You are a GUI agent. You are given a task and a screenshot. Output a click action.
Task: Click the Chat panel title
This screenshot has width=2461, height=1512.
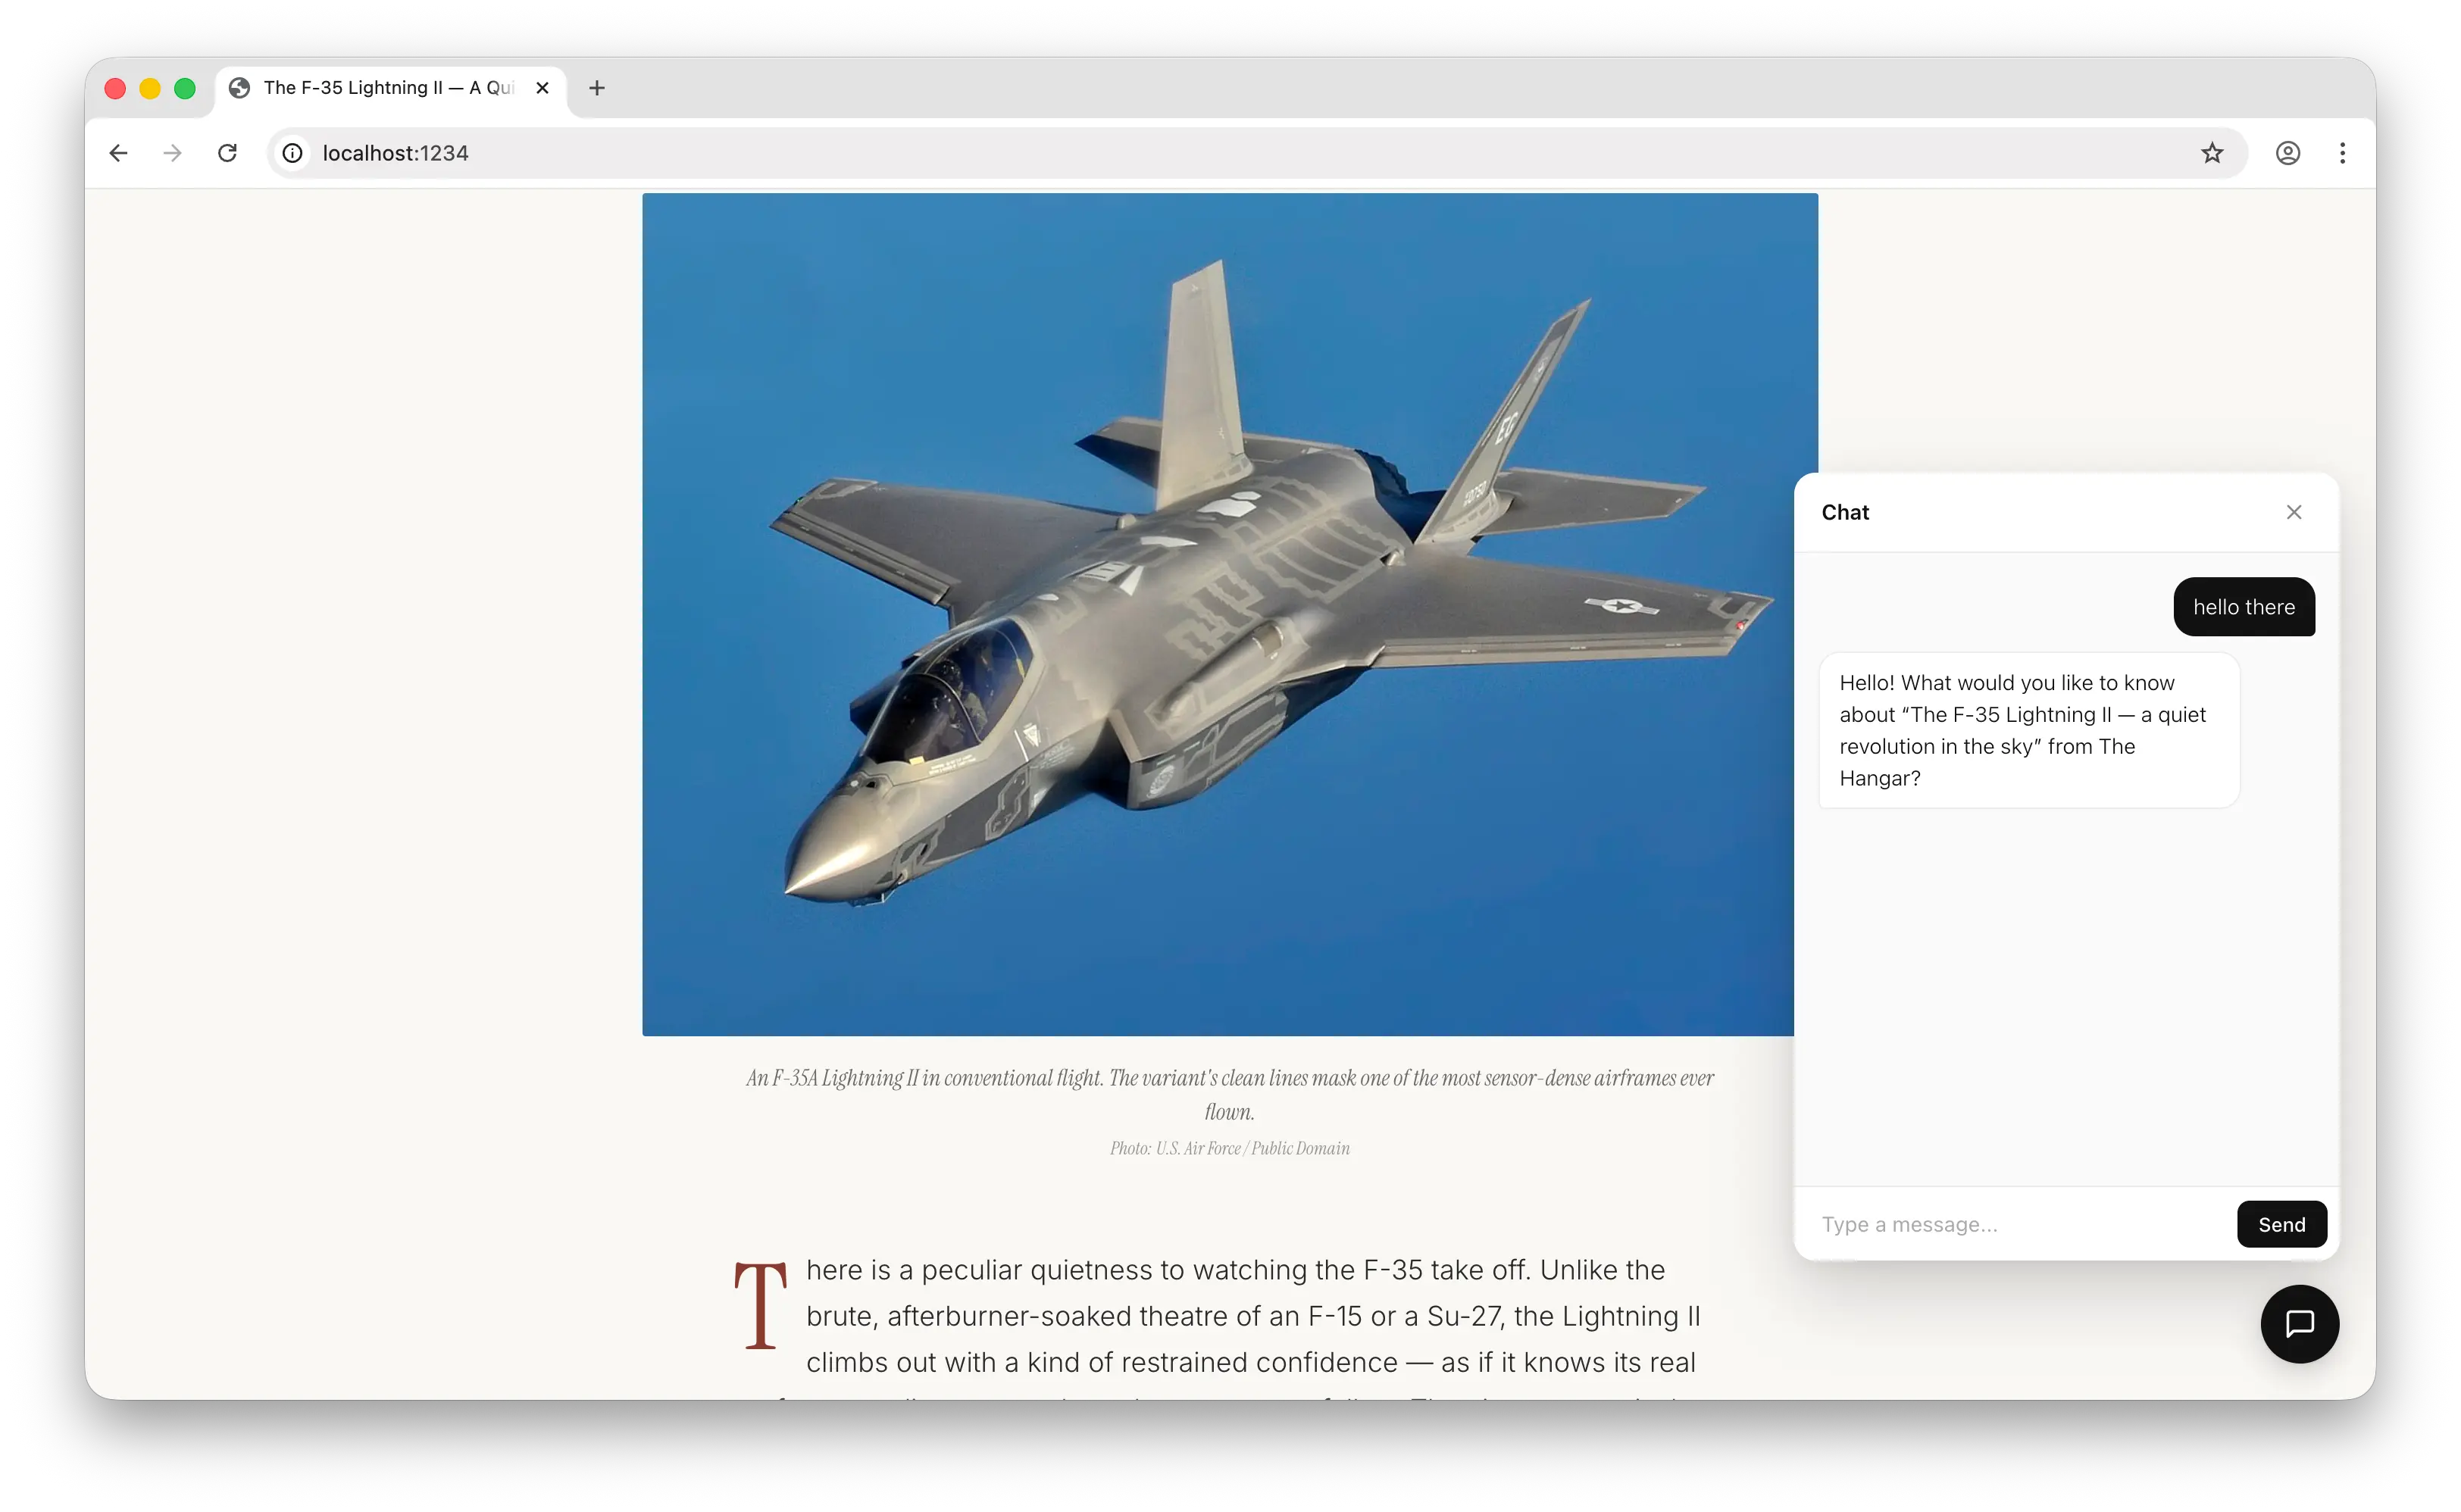point(1845,512)
